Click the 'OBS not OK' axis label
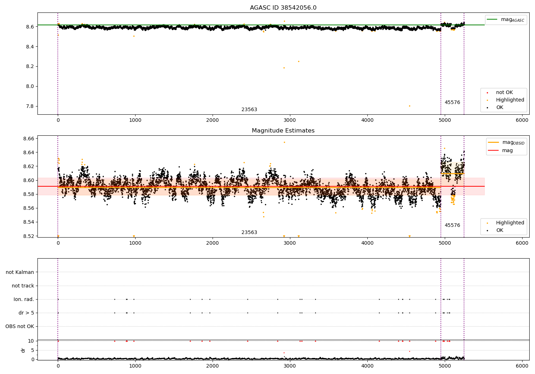The height and width of the screenshot is (374, 535). [20, 326]
